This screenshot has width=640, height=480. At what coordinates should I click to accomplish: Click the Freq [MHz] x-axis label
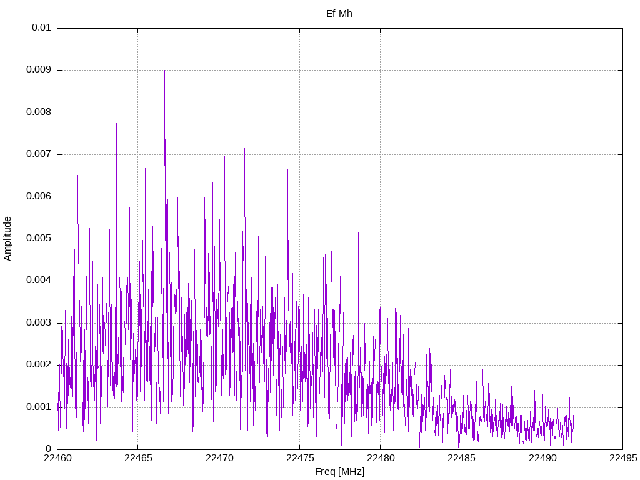pos(339,472)
